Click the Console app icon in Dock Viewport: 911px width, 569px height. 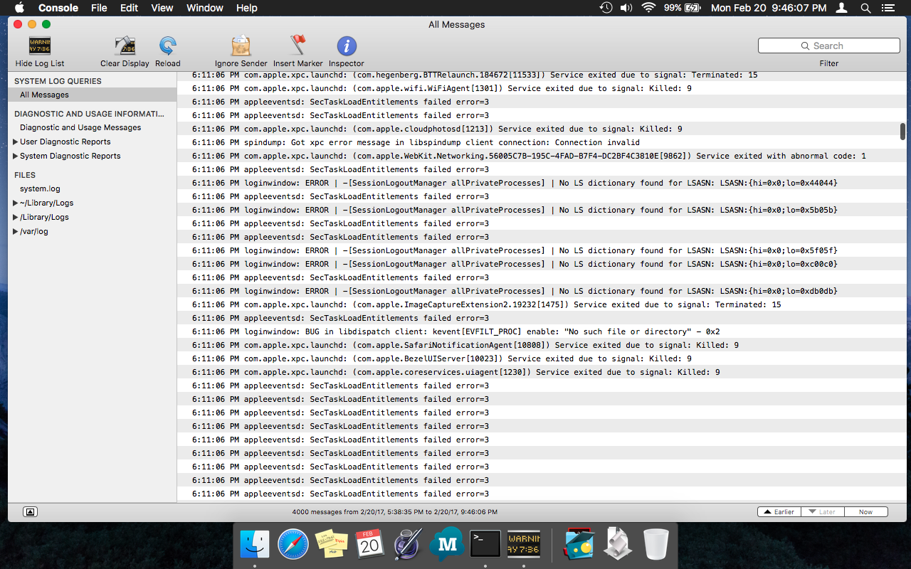[524, 544]
